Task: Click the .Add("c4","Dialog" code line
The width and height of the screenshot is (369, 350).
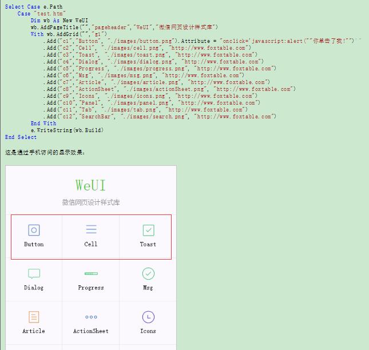Action: click(153, 61)
